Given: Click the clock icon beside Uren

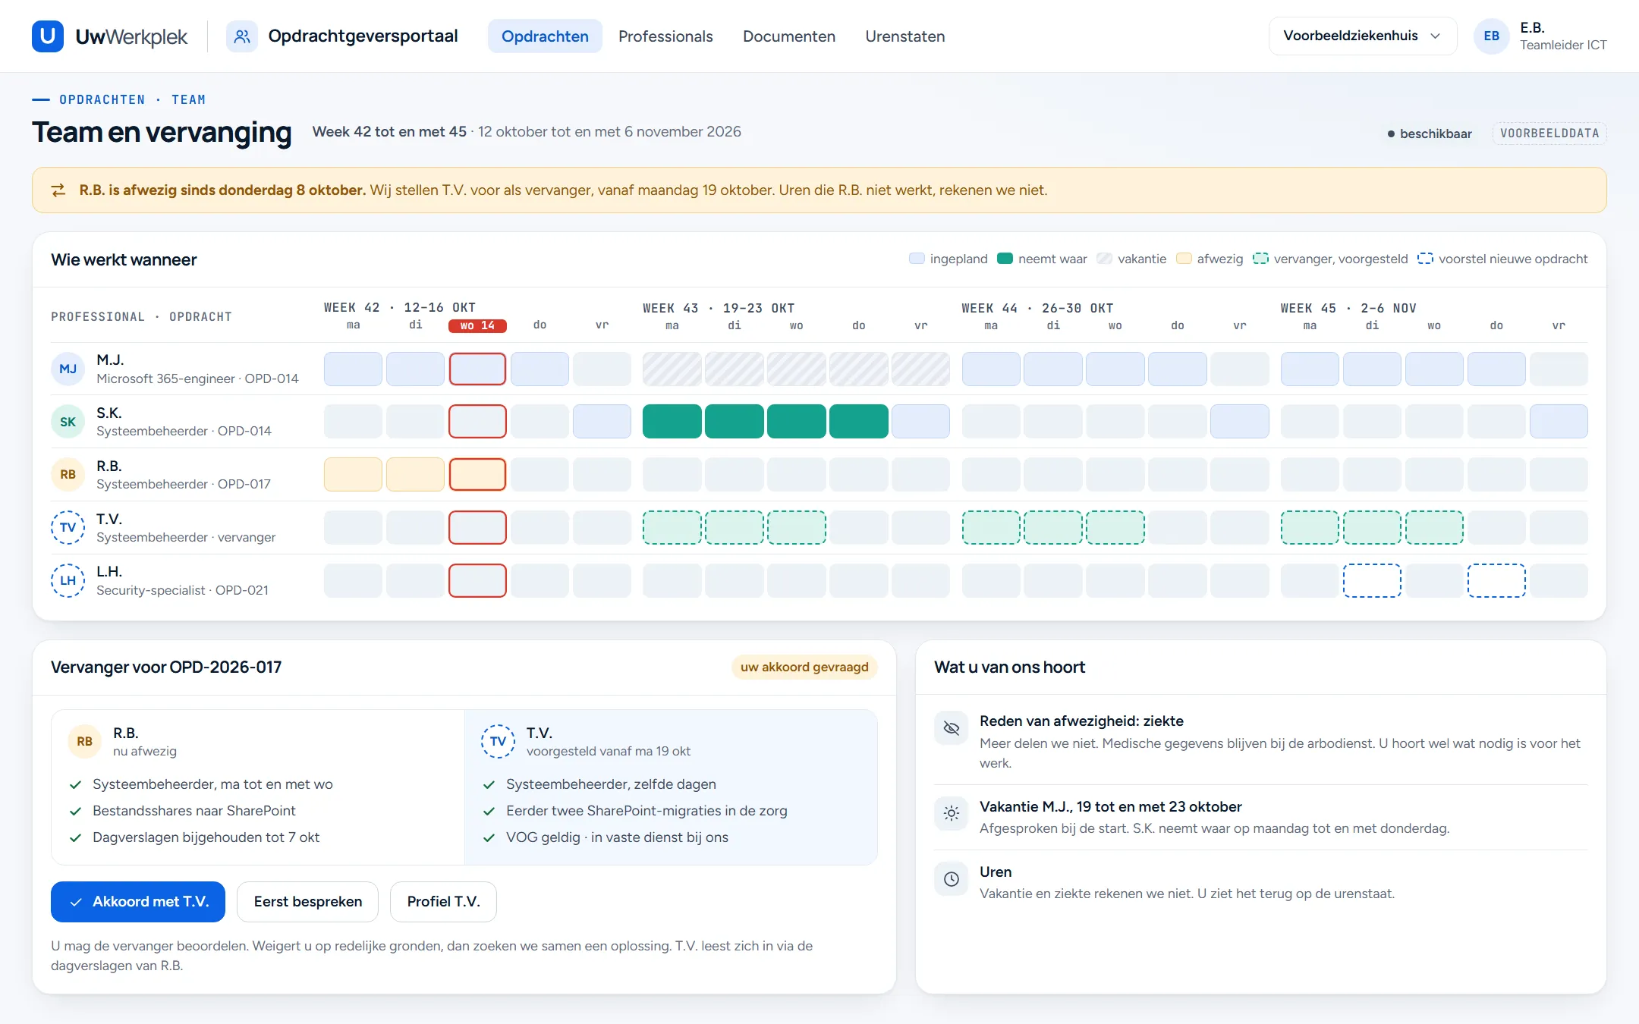Looking at the screenshot, I should click(x=951, y=879).
